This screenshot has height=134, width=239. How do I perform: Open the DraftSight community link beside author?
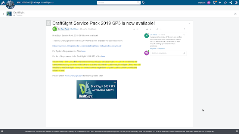[x=74, y=29]
